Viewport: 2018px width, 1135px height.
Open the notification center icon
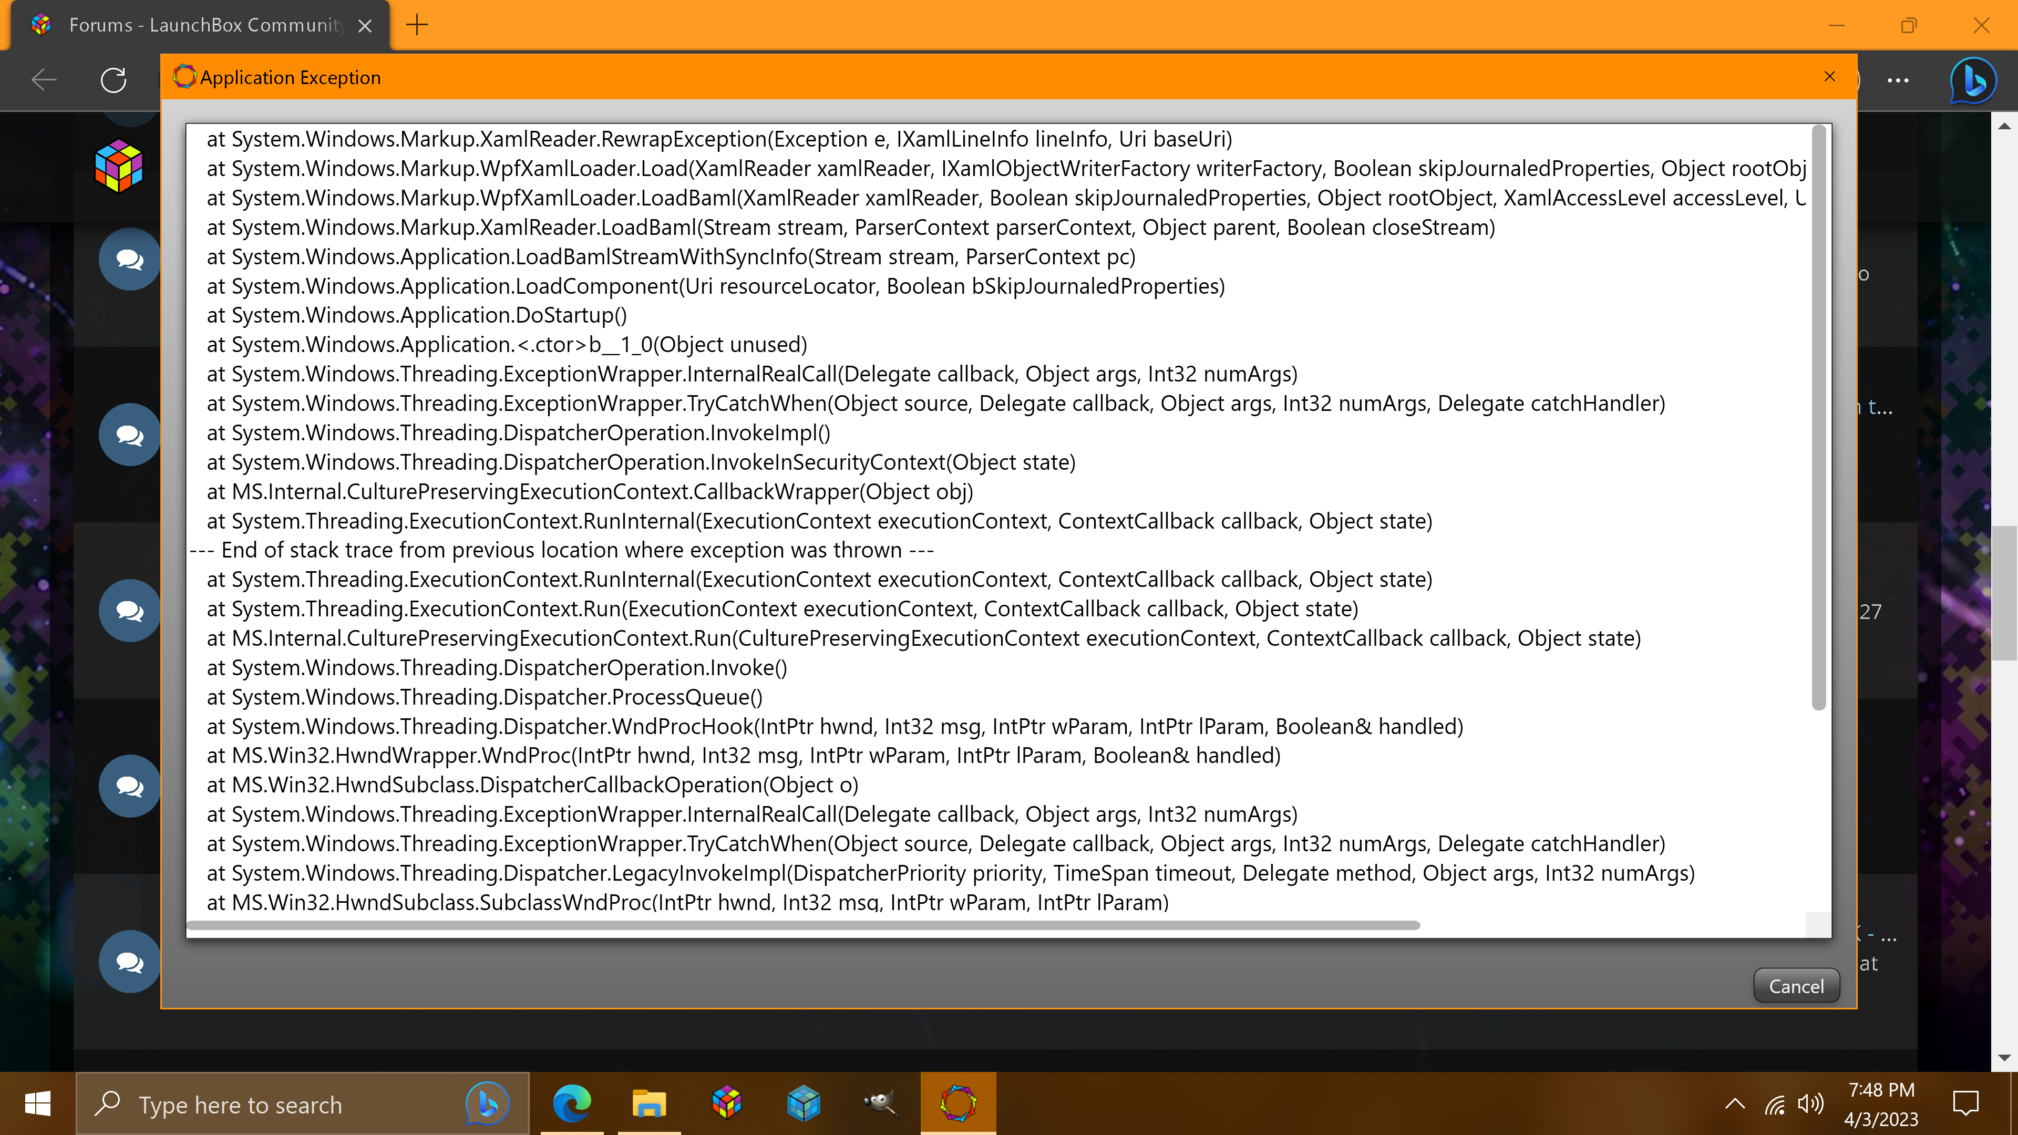pos(1965,1105)
